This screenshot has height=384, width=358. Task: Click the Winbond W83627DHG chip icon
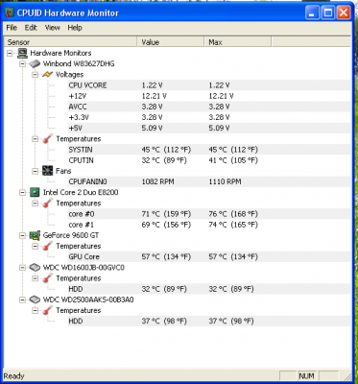[x=35, y=63]
